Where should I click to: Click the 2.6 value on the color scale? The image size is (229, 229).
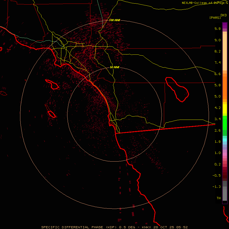click(x=218, y=131)
